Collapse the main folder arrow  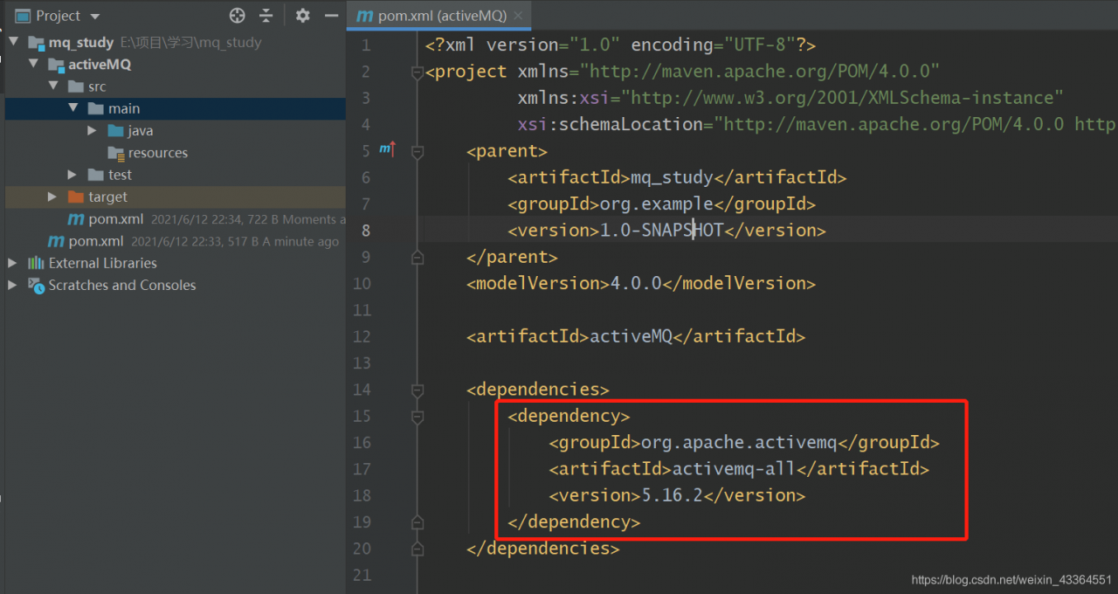[73, 108]
